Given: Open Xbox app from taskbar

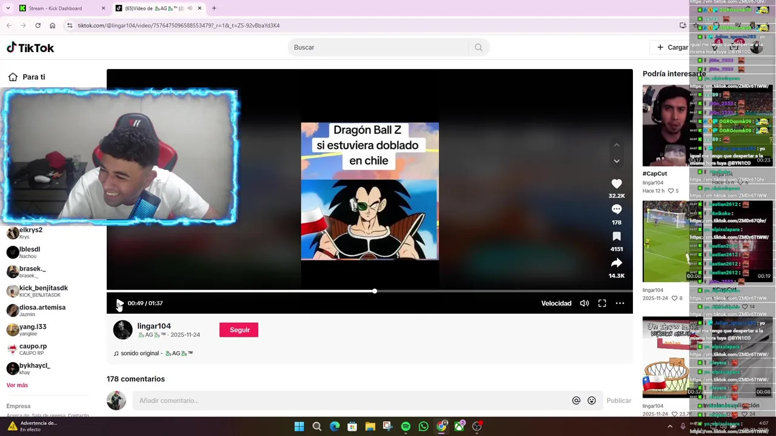Looking at the screenshot, I should pos(459,426).
